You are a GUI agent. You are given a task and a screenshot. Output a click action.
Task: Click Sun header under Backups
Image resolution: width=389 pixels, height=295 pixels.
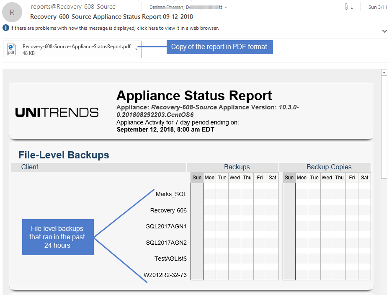[197, 178]
